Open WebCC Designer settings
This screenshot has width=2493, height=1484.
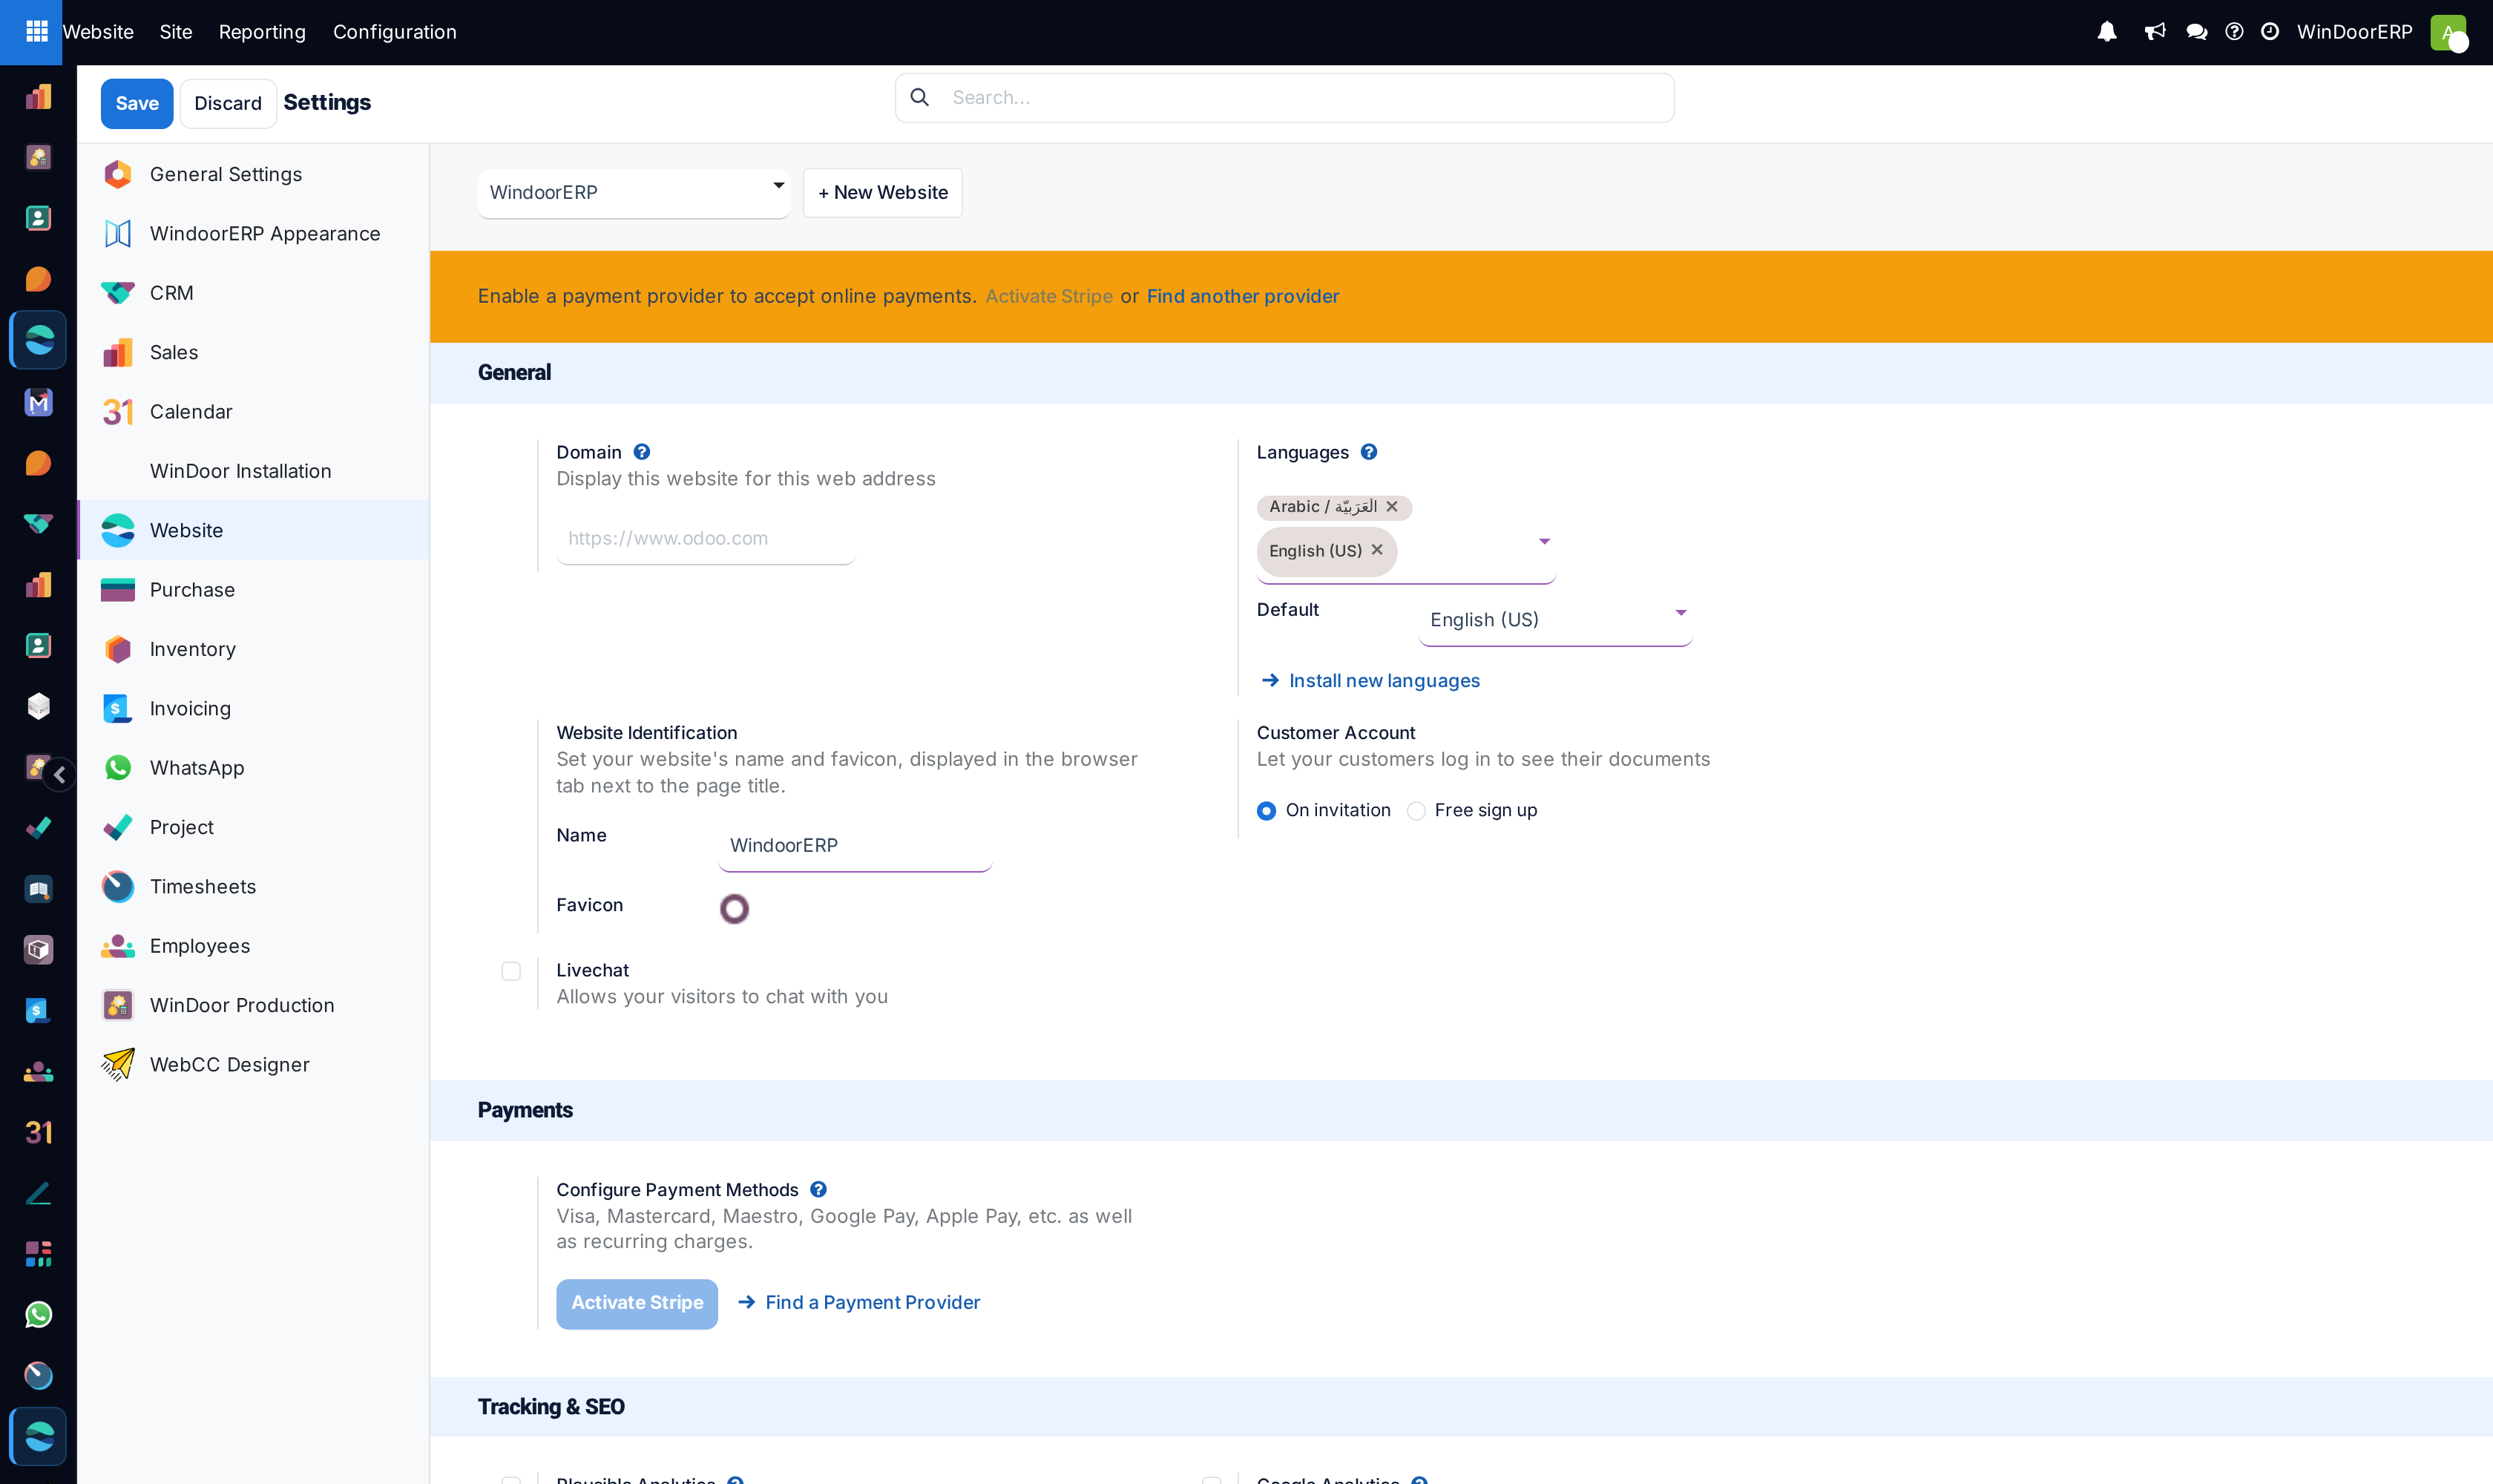click(x=254, y=1064)
